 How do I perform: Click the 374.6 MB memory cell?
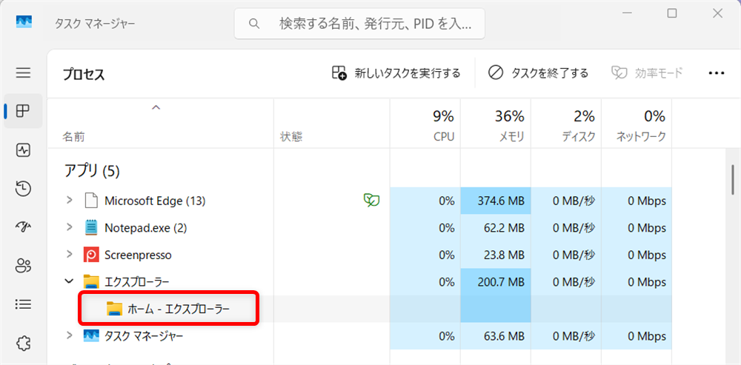(496, 201)
